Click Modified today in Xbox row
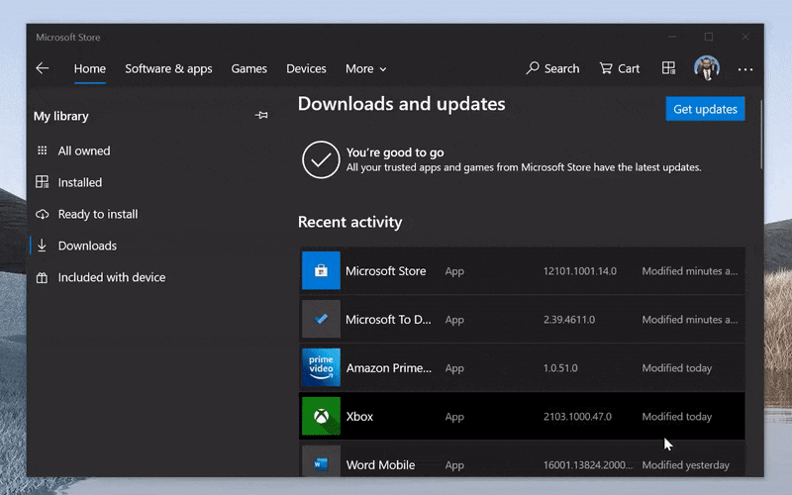The height and width of the screenshot is (495, 792). [x=677, y=417]
